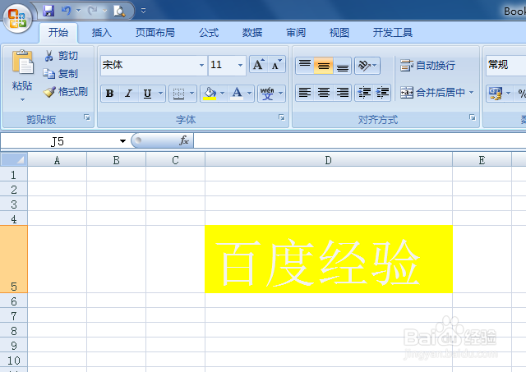Viewport: 526px width, 372px height.
Task: Cut the selection with 剪切
Action: click(62, 56)
